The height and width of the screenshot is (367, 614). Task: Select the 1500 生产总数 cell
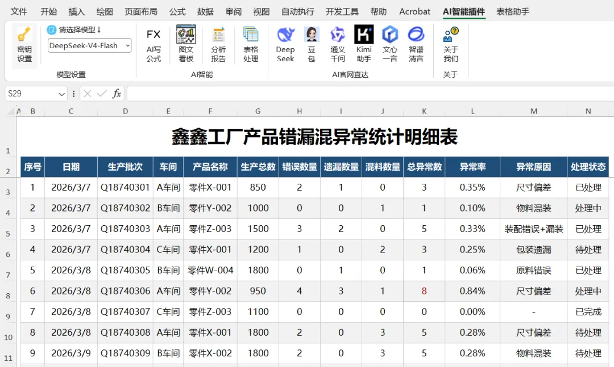pyautogui.click(x=258, y=229)
